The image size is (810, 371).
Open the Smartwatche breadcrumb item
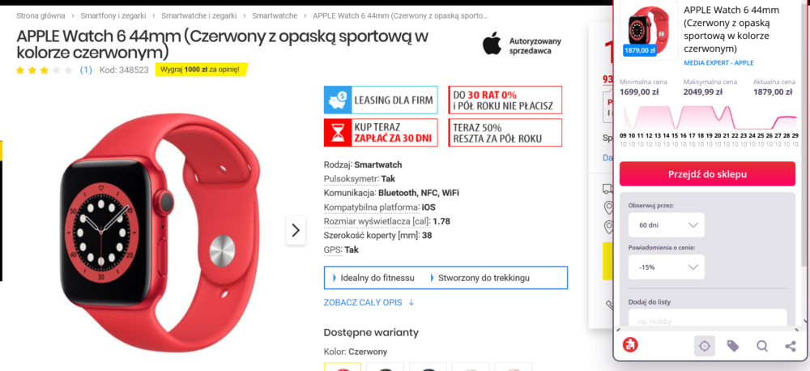[x=275, y=16]
